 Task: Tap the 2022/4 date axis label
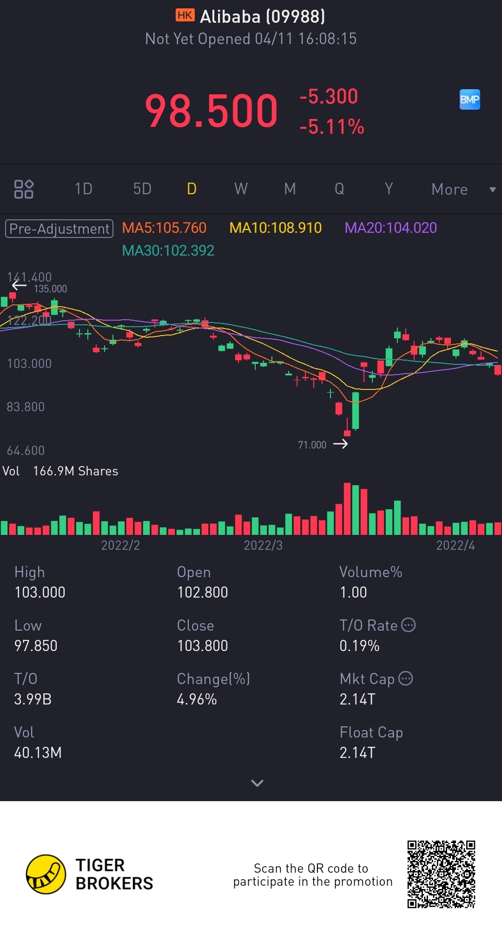[x=456, y=545]
